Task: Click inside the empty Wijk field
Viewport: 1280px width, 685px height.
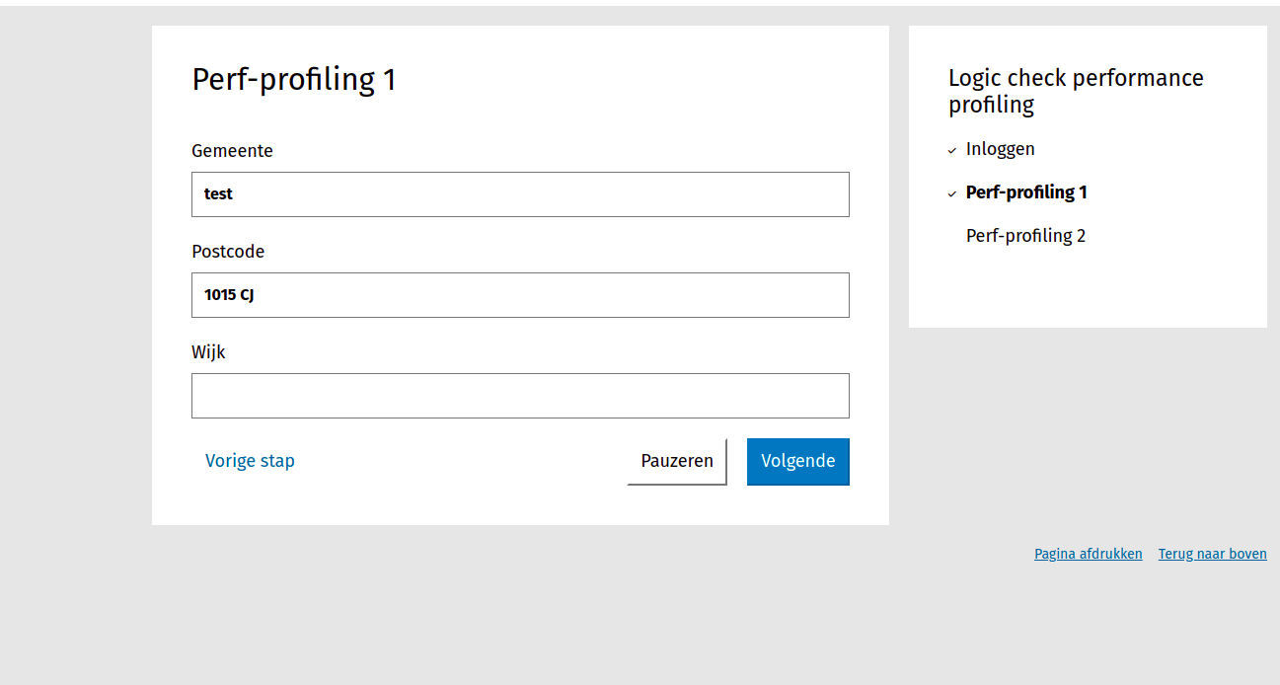Action: tap(520, 395)
